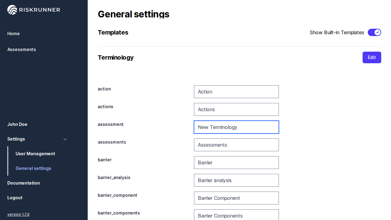Click the Barrier Component input field
391x220 pixels.
coord(236,198)
